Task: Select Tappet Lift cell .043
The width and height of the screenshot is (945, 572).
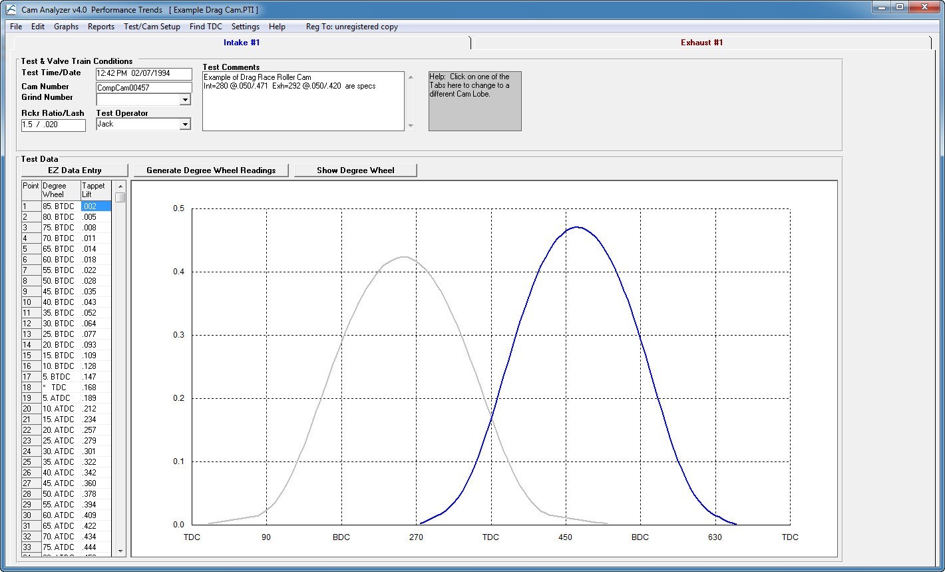Action: click(x=96, y=302)
